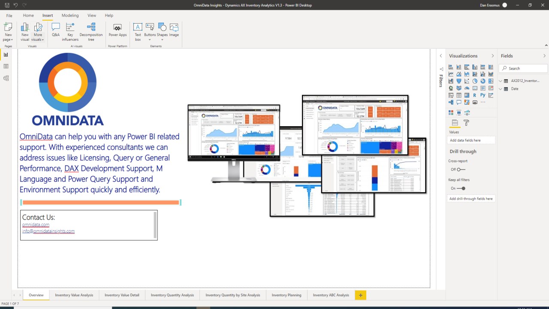549x309 pixels.
Task: Toggle Cross-report drill through switch
Action: (461, 170)
